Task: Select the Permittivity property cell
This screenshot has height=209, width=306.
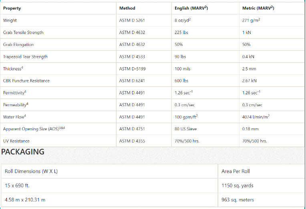Action: pyautogui.click(x=15, y=93)
